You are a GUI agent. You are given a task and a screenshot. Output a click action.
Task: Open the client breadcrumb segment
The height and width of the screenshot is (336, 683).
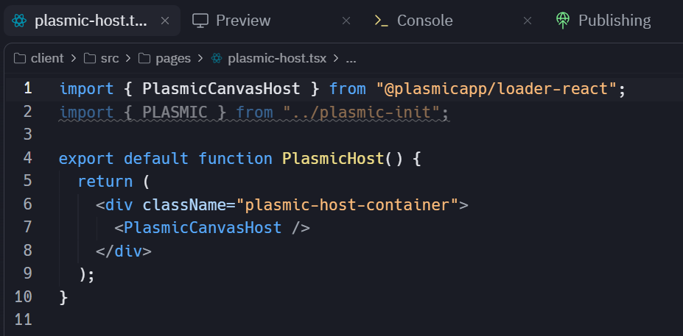47,58
